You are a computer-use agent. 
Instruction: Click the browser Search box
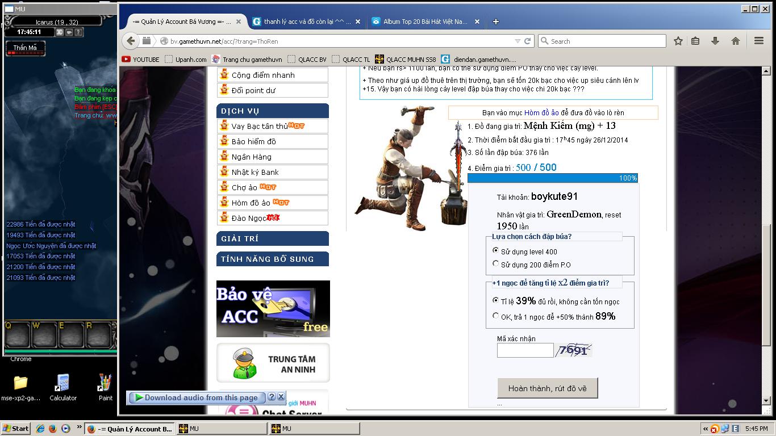pos(602,41)
